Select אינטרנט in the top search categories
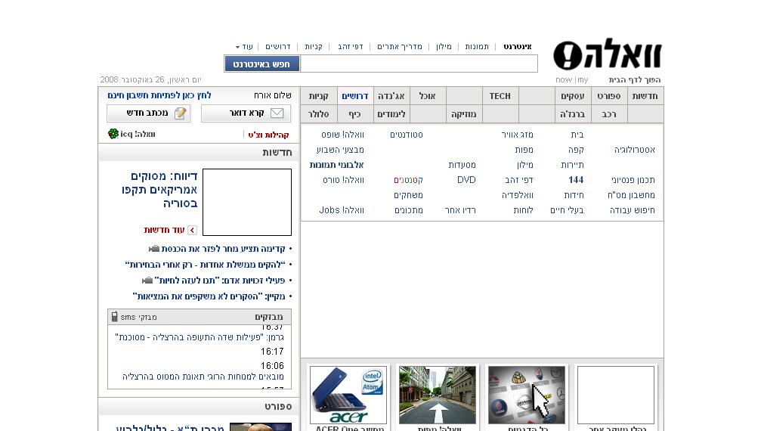 [x=518, y=47]
